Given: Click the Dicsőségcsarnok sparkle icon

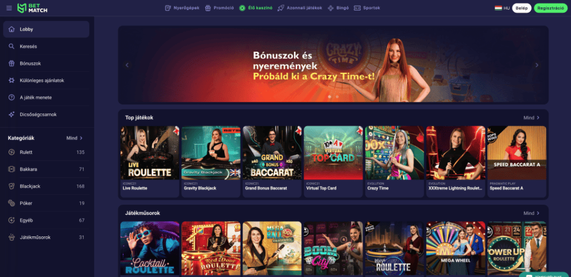Looking at the screenshot, I should 12,115.
